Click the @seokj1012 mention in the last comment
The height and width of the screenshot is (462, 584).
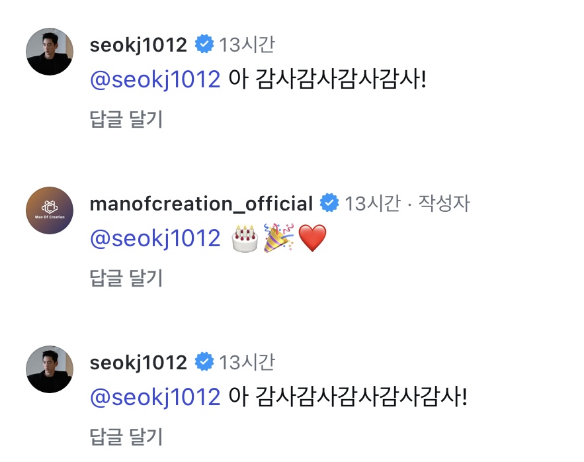pyautogui.click(x=155, y=397)
